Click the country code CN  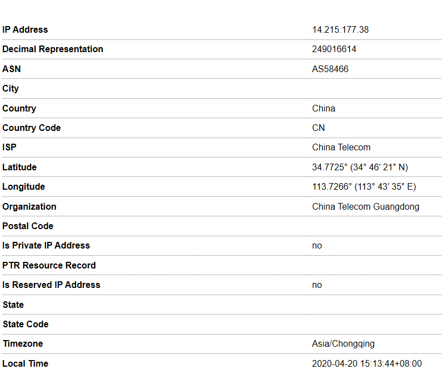318,128
